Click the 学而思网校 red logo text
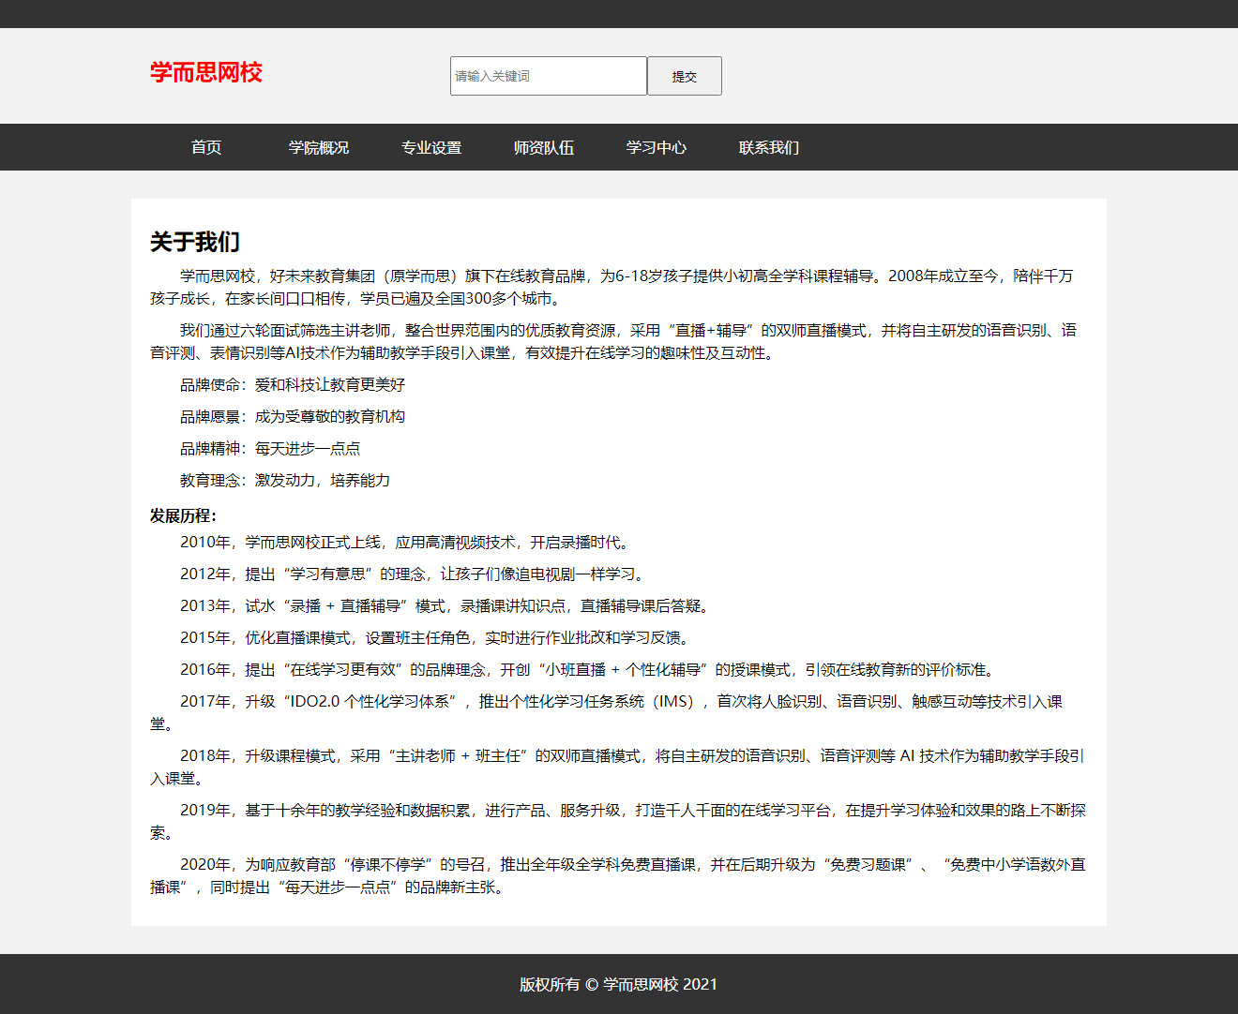This screenshot has width=1238, height=1014. (206, 72)
